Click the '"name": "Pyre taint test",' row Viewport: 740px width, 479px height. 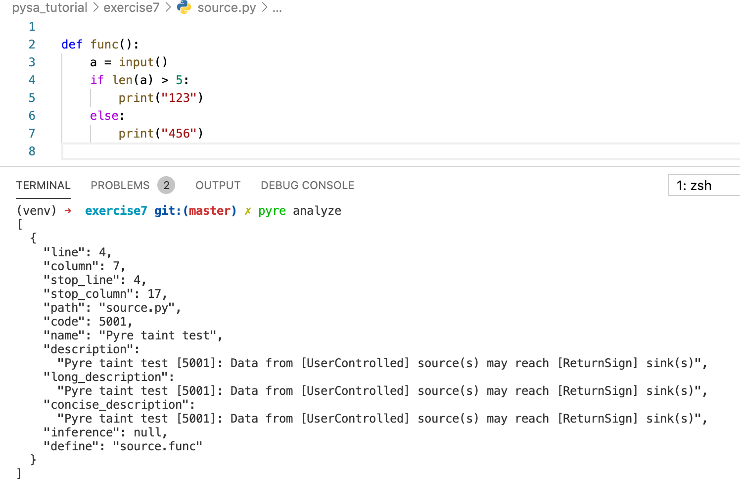133,335
